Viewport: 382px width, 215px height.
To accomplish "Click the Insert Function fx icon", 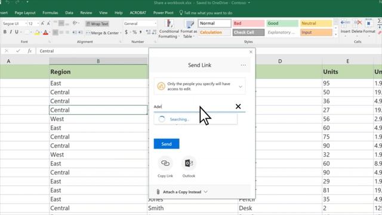I will tap(29, 51).
